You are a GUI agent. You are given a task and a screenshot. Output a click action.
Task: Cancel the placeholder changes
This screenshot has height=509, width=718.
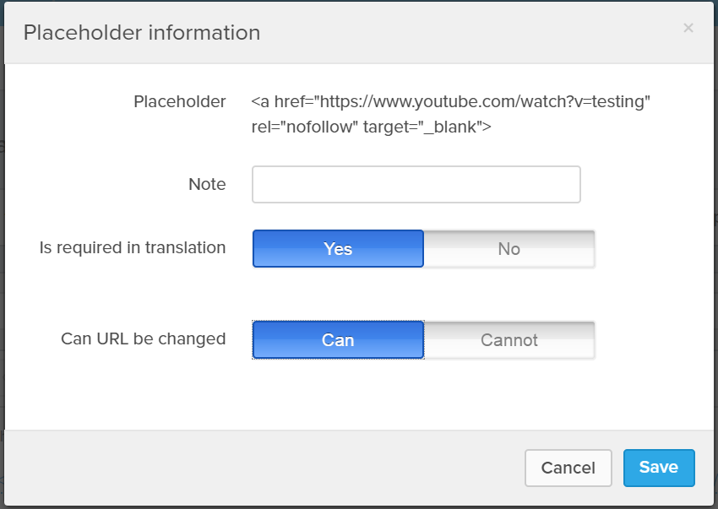(568, 468)
